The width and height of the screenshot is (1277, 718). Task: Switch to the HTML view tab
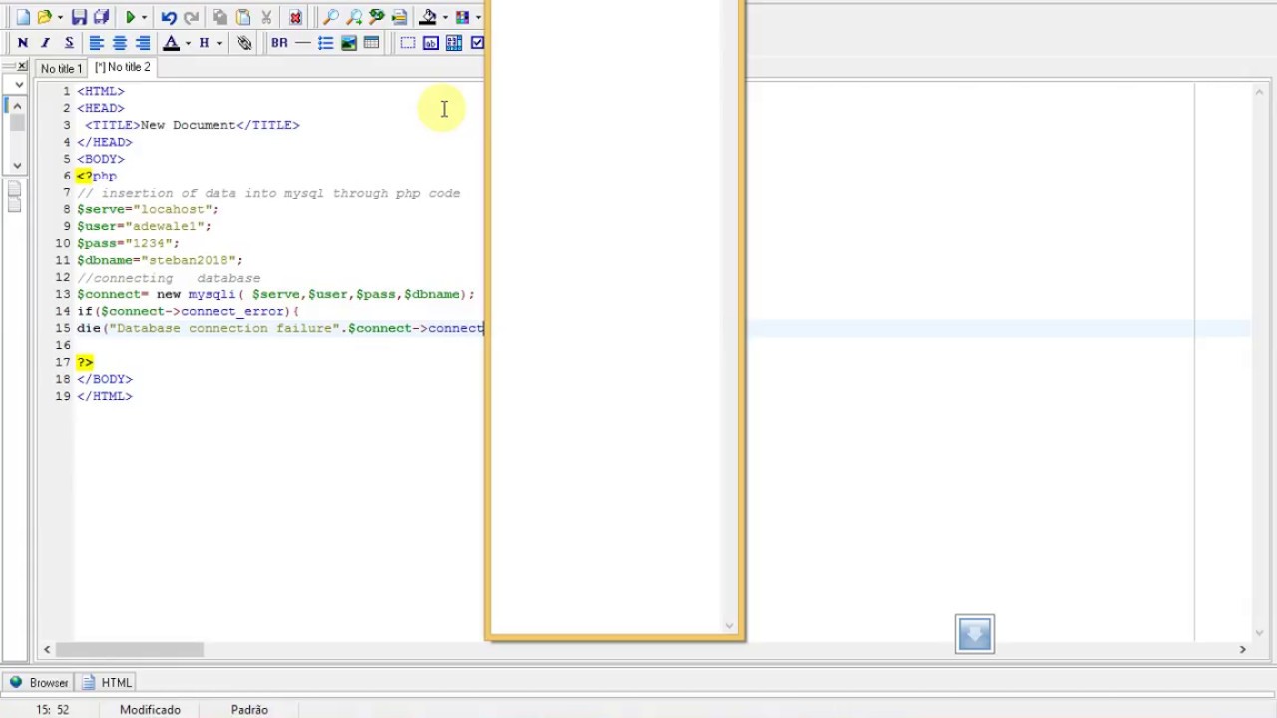[x=107, y=683]
